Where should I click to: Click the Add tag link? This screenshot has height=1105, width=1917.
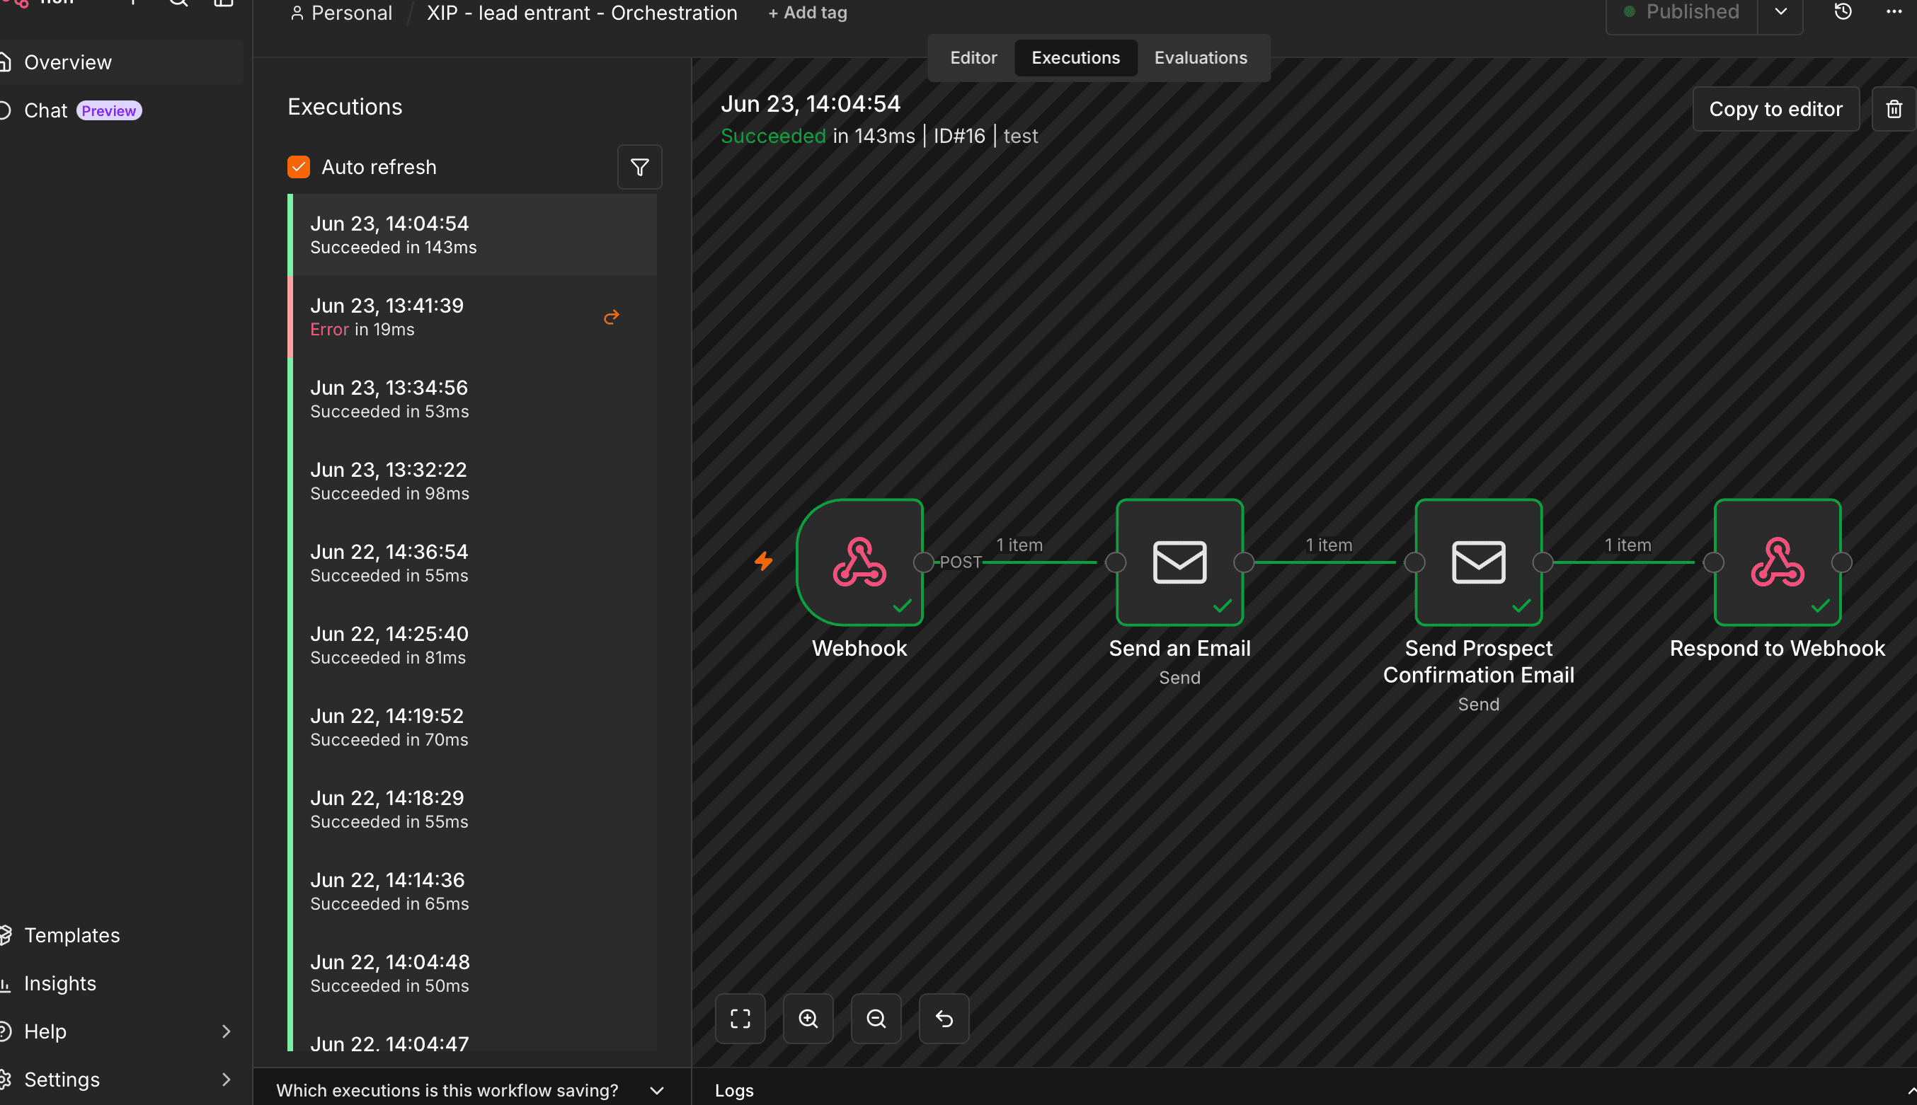[807, 13]
